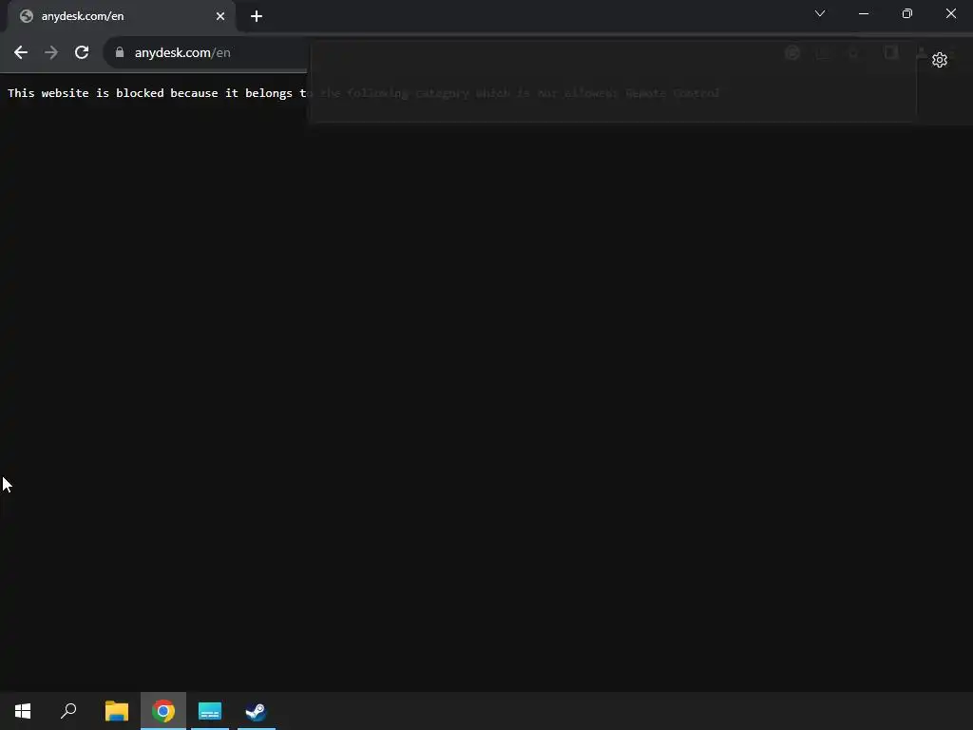Minimize the Chrome window

(863, 13)
